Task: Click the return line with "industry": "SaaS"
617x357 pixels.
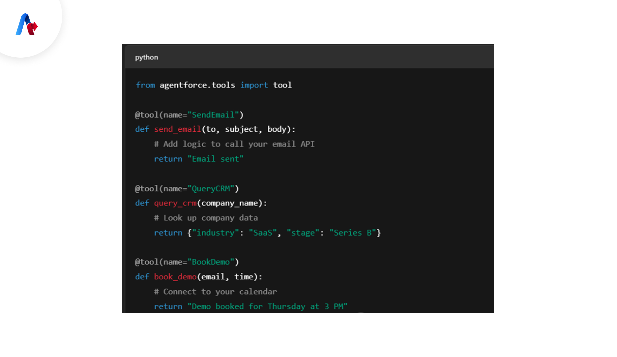Action: 267,233
